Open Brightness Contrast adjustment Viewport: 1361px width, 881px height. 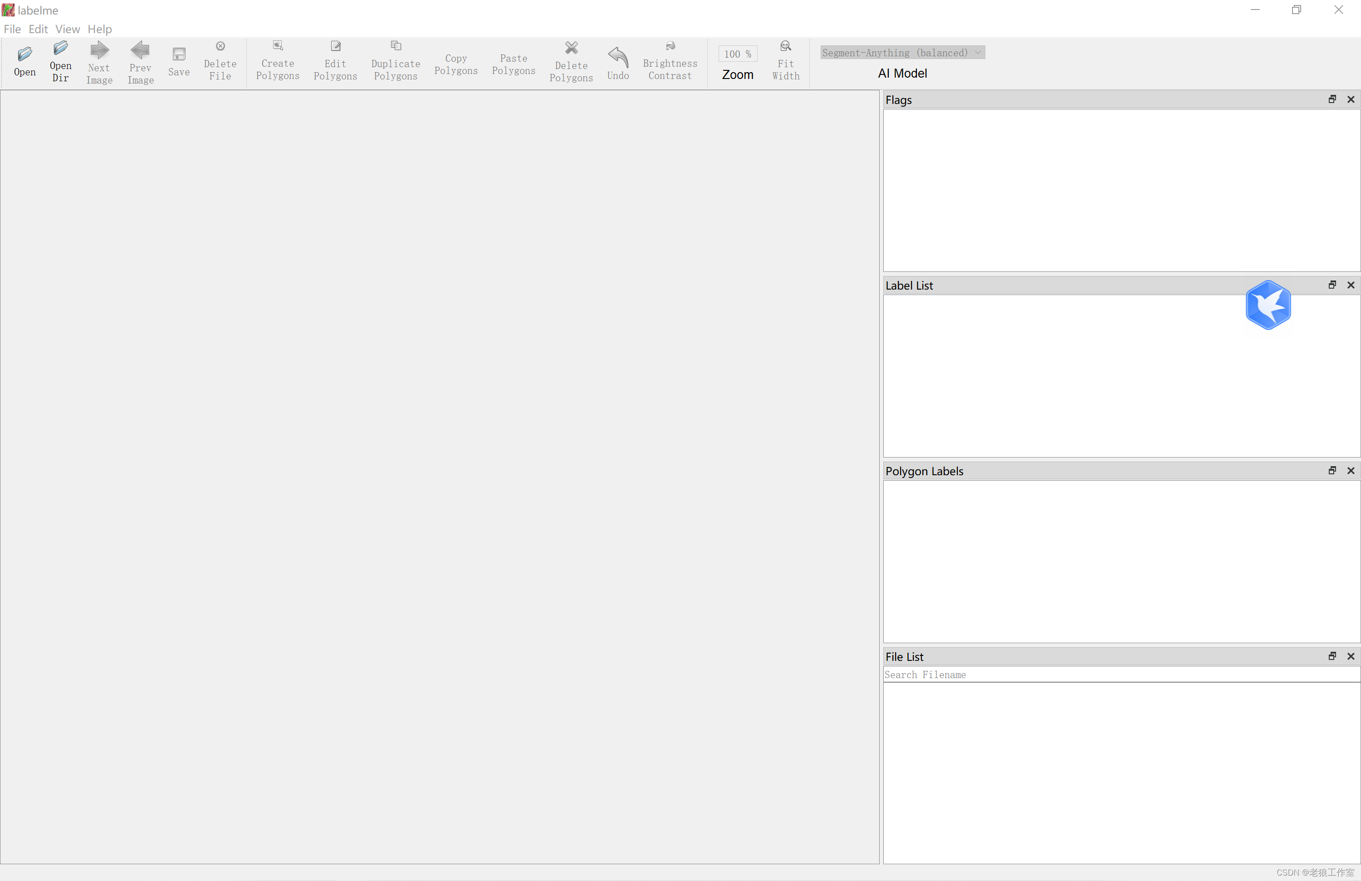tap(670, 46)
